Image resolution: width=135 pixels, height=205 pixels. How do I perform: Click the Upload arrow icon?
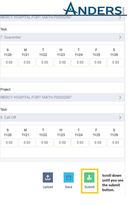(48, 177)
